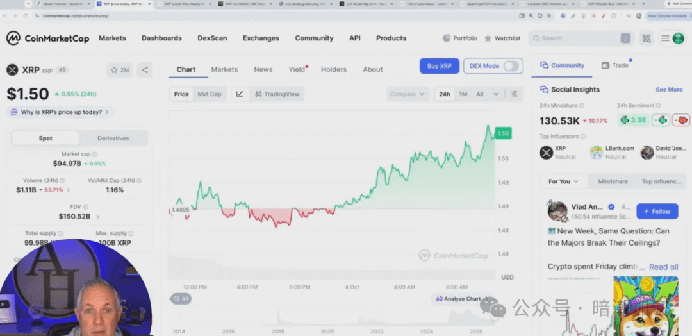Viewport: 692px width, 336px height.
Task: Toggle the DEX Mode switch
Action: (511, 66)
